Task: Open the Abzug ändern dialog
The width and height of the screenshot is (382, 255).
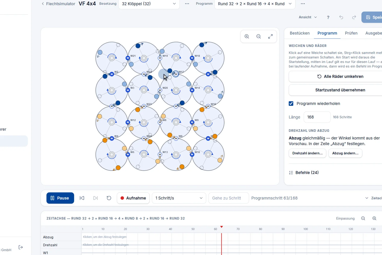Action: (345, 153)
